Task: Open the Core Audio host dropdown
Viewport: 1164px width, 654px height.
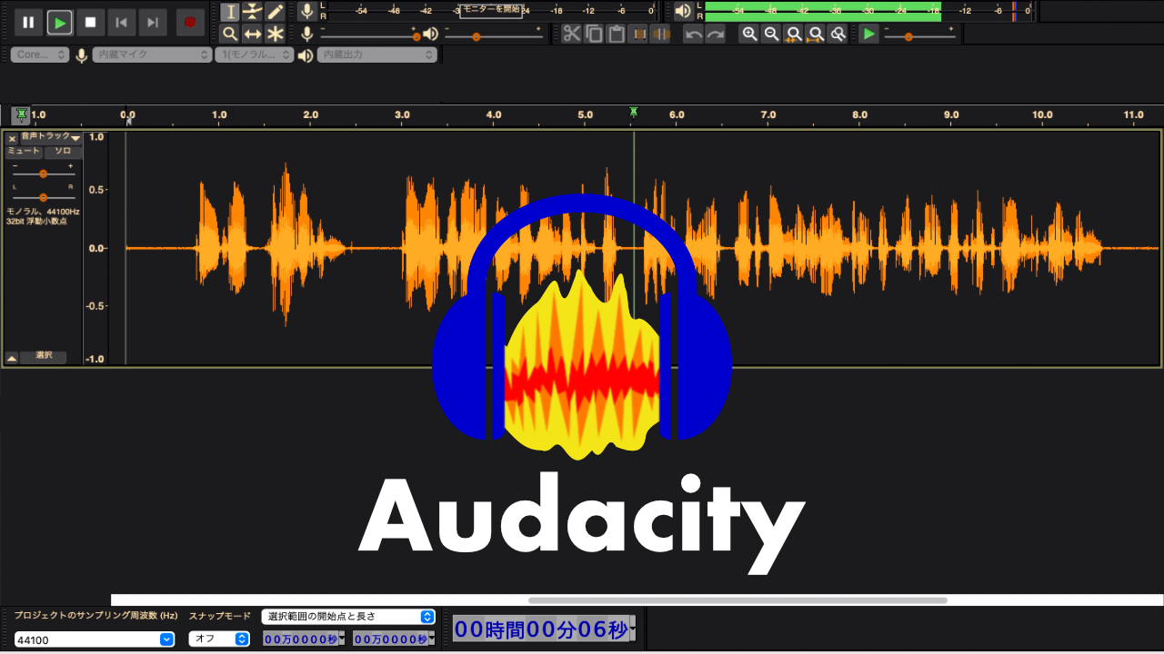Action: click(x=40, y=54)
